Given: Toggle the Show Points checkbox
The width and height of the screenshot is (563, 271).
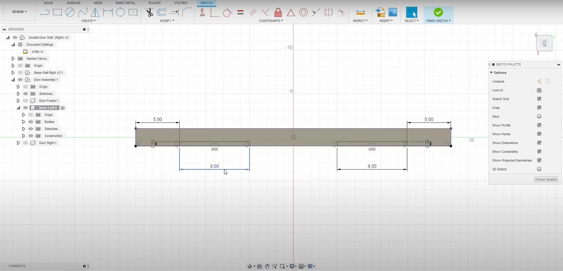Looking at the screenshot, I should pyautogui.click(x=539, y=134).
